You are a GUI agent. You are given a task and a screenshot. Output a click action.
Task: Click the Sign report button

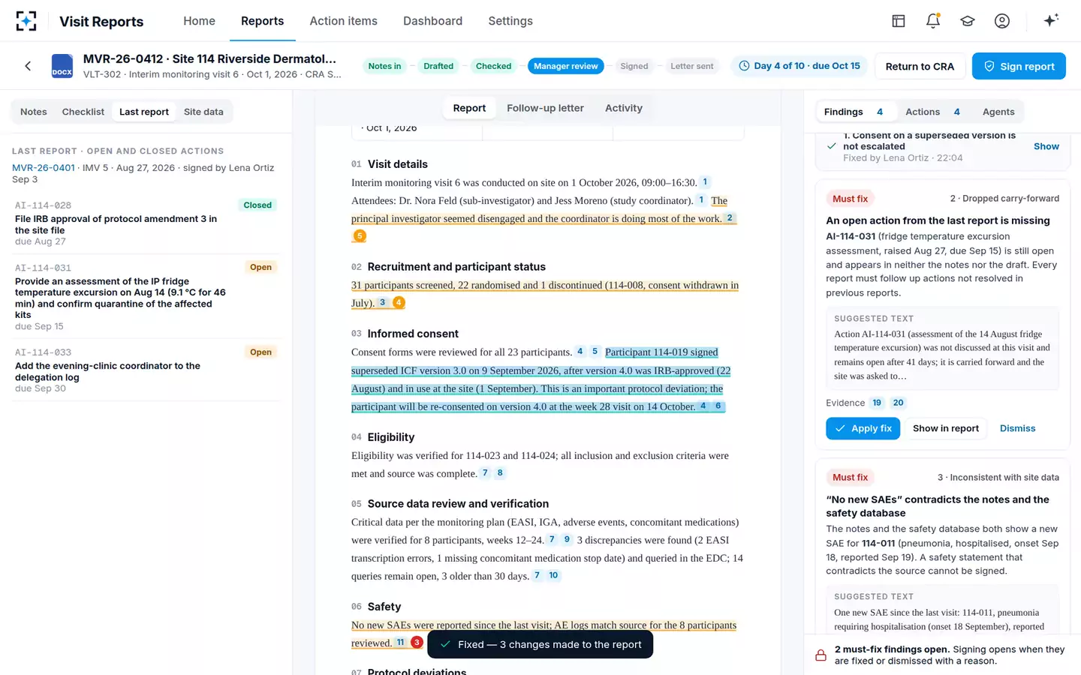point(1019,66)
